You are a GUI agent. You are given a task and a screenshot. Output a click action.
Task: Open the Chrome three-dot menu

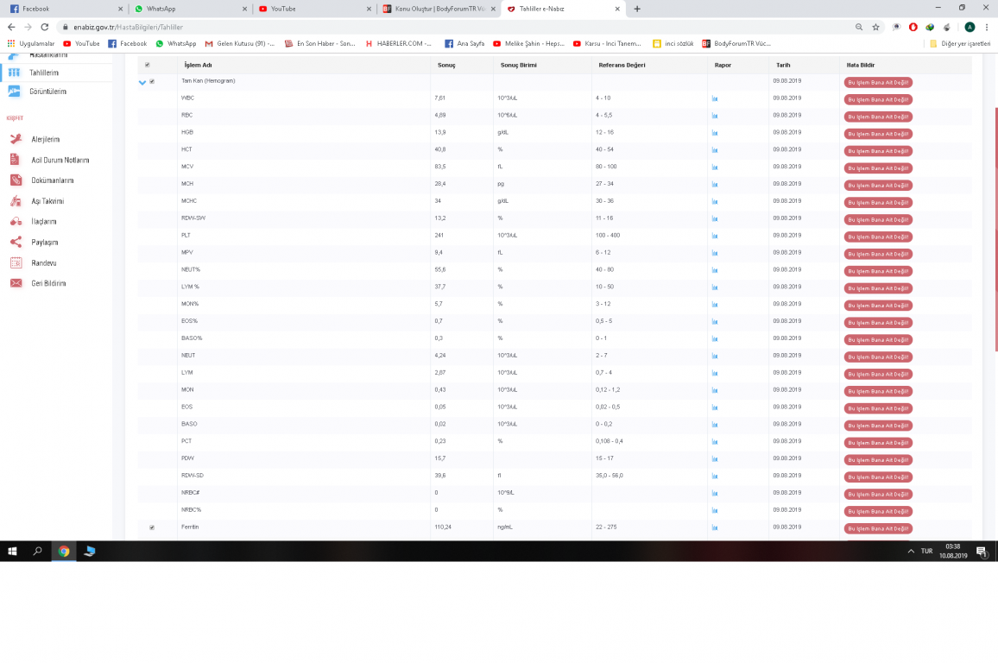pyautogui.click(x=987, y=28)
